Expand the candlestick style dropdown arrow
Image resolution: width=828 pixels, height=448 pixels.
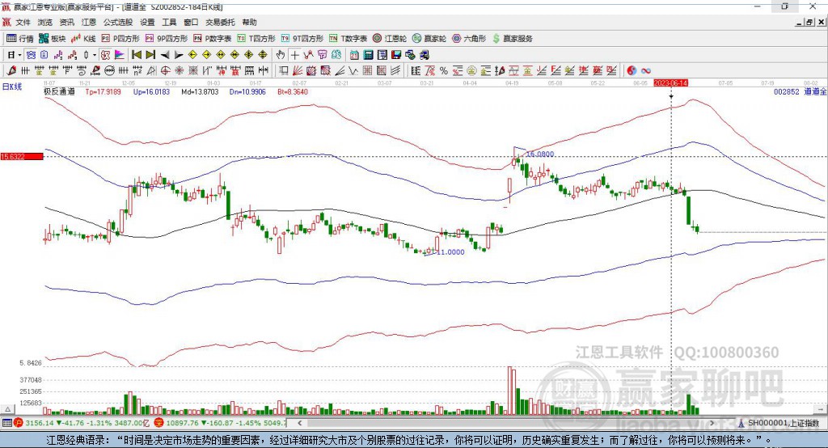click(95, 55)
